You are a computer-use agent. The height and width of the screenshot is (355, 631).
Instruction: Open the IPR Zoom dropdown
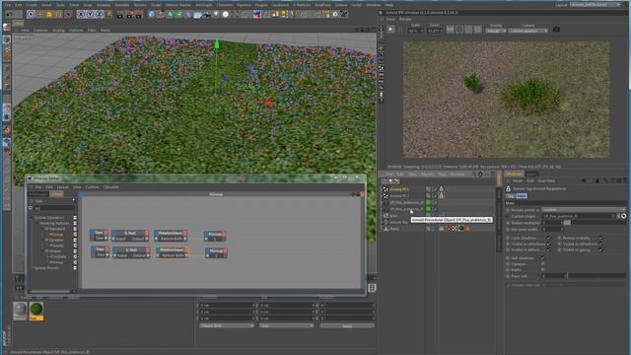click(x=434, y=31)
